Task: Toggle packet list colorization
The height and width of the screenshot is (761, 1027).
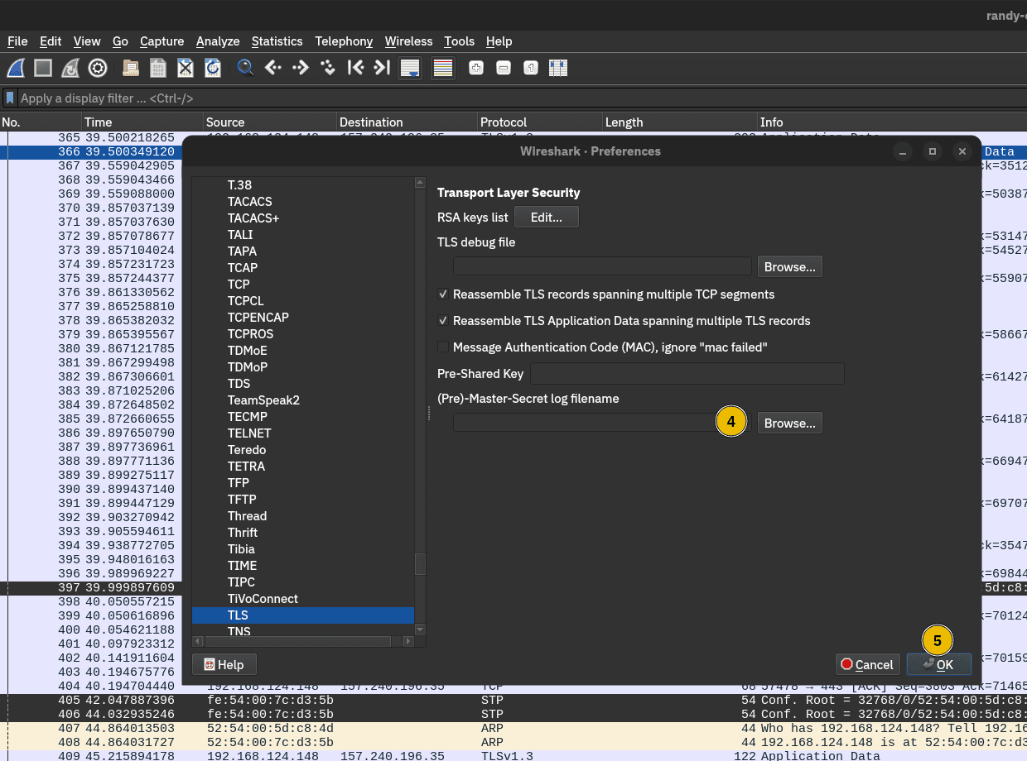Action: (x=443, y=68)
